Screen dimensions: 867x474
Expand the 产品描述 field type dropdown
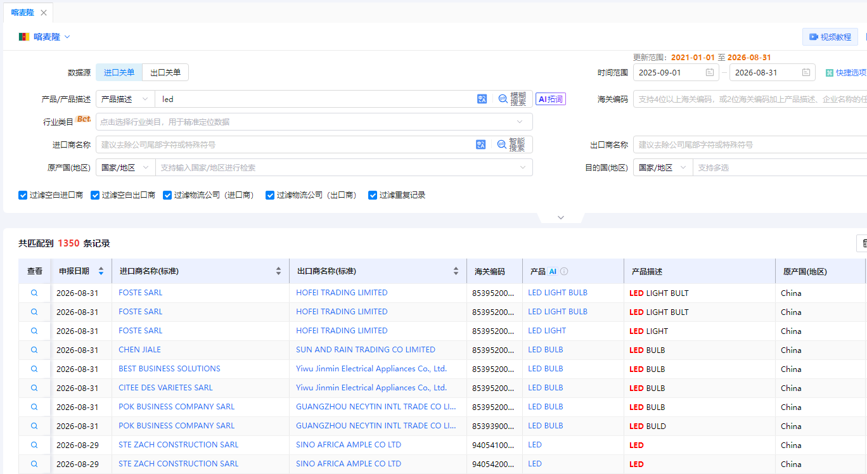[x=125, y=99]
